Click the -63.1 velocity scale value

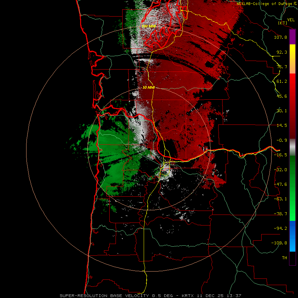tap(280, 199)
